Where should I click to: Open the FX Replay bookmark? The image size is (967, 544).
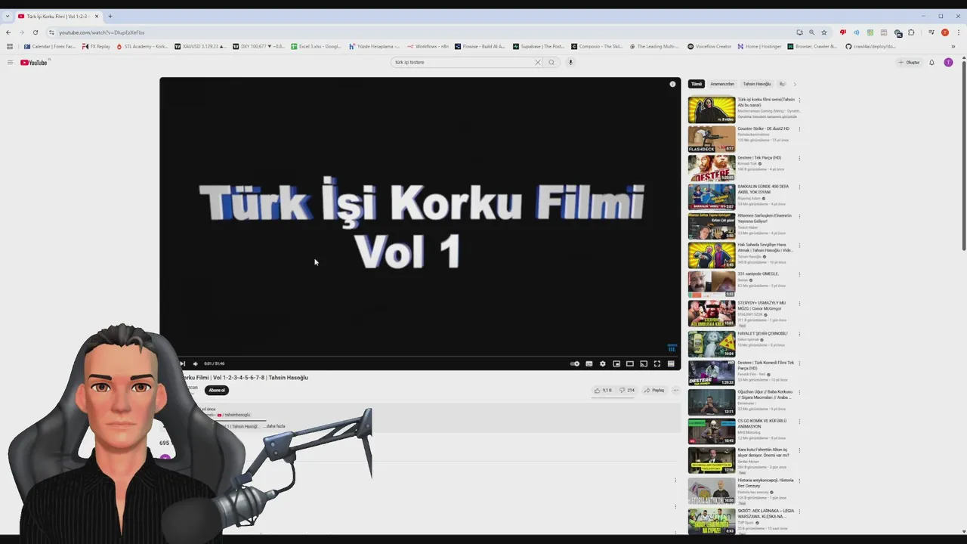[x=97, y=46]
